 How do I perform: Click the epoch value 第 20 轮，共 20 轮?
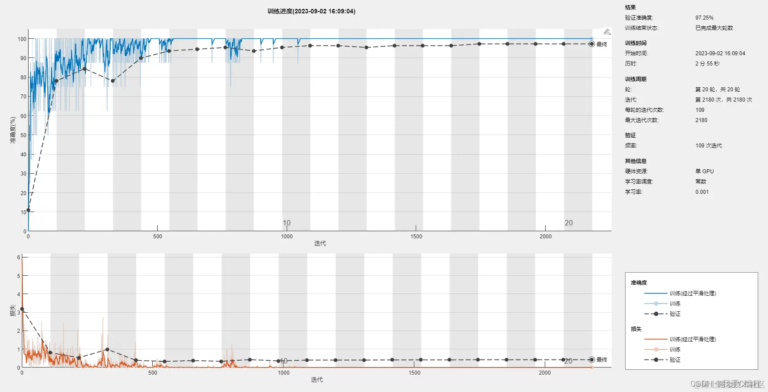(718, 90)
